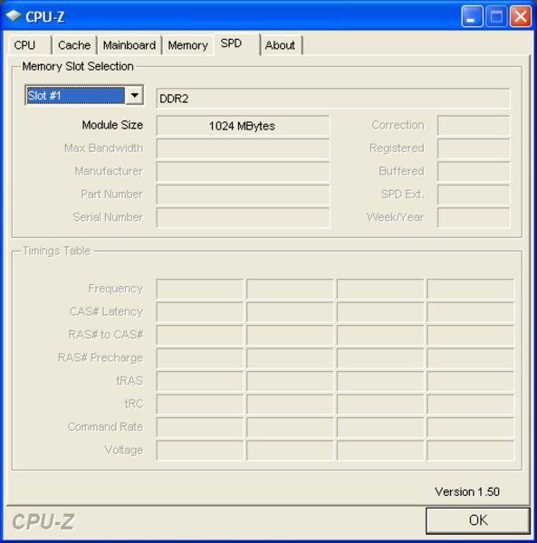The width and height of the screenshot is (537, 543).
Task: Click the Part Number field
Action: (243, 195)
